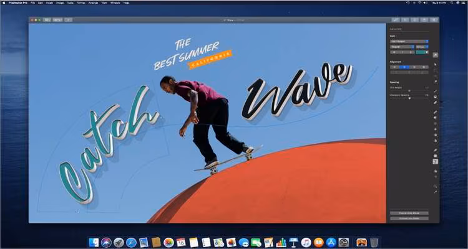Click Convert into Pixels button
The width and height of the screenshot is (468, 249).
[x=409, y=218]
